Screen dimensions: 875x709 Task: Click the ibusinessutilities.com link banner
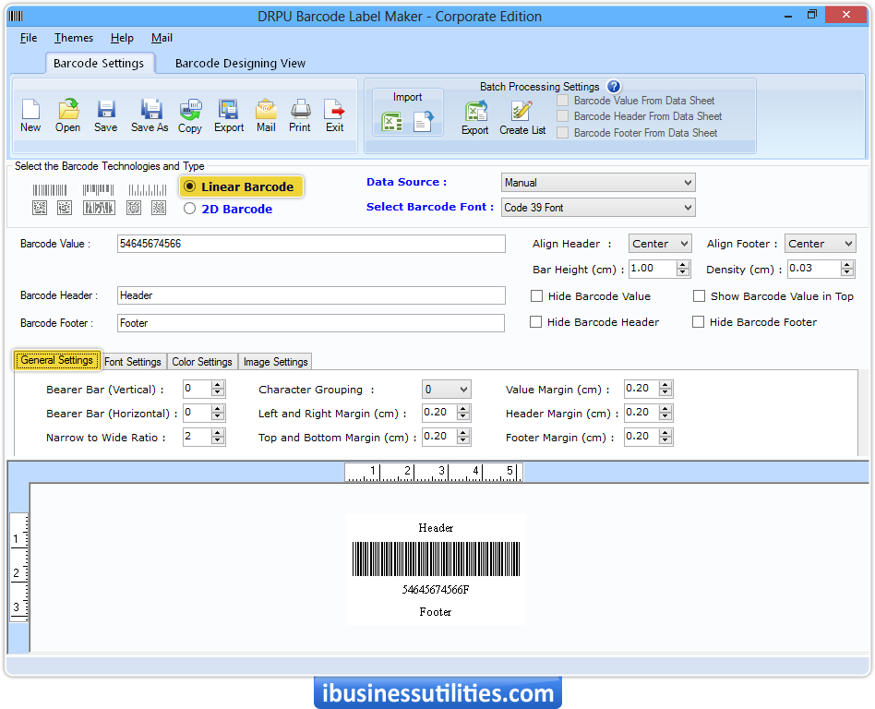(438, 692)
